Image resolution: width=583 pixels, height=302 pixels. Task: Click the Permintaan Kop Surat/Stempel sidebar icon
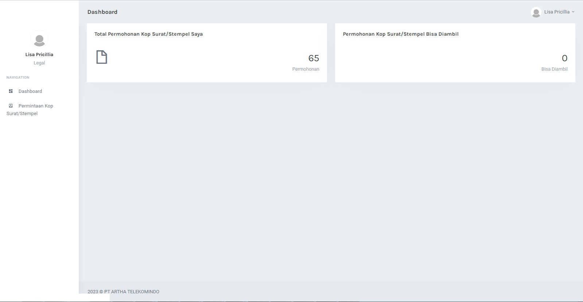pyautogui.click(x=11, y=106)
